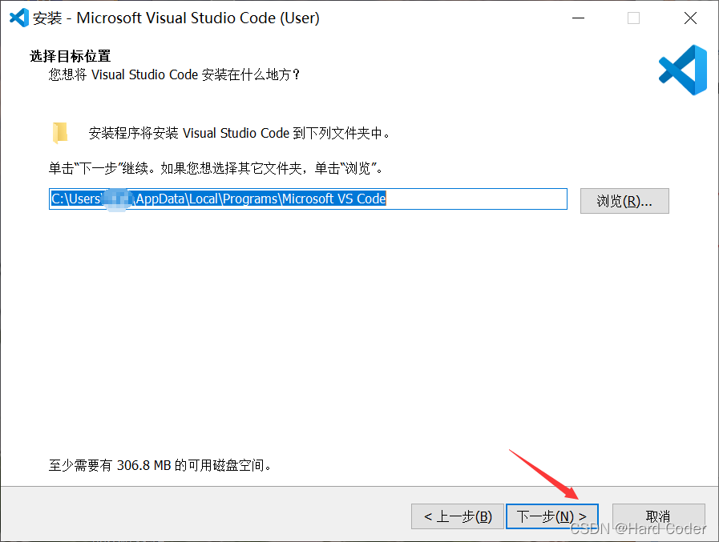719x542 pixels.
Task: Click the instruction text 单击"下一步"继续
Action: tap(103, 169)
